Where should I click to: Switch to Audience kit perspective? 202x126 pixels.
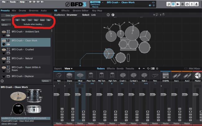click(60, 15)
